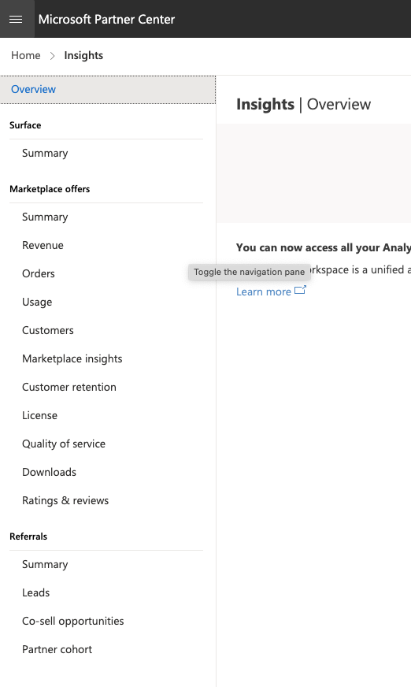Viewport: 411px width, 687px height.
Task: Open the Customers report
Action: pyautogui.click(x=48, y=330)
